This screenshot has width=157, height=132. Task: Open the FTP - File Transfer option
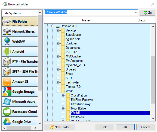pos(20,62)
